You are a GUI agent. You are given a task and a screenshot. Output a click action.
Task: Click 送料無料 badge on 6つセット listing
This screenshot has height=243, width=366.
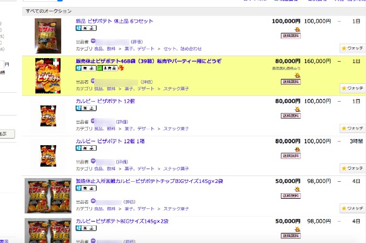(x=291, y=36)
